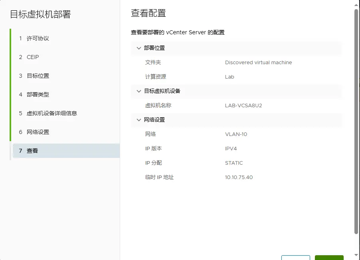The height and width of the screenshot is (260, 360).
Task: Go to step 1 许可协议
Action: point(38,39)
